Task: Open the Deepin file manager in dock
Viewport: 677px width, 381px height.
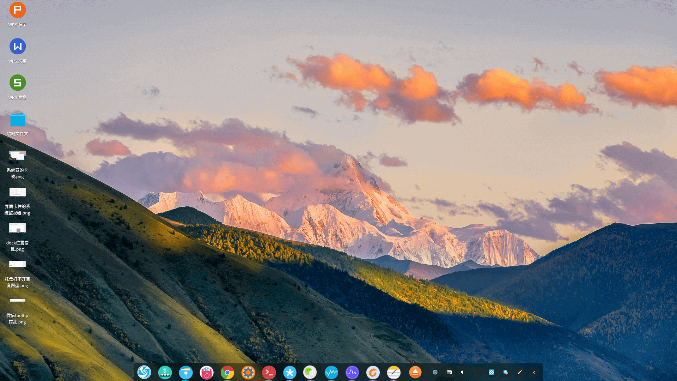Action: [x=186, y=372]
